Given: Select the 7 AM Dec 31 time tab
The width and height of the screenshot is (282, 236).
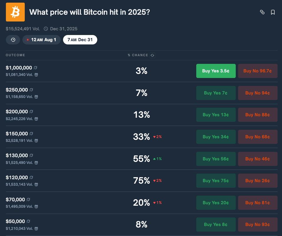Looking at the screenshot, I should pyautogui.click(x=80, y=39).
